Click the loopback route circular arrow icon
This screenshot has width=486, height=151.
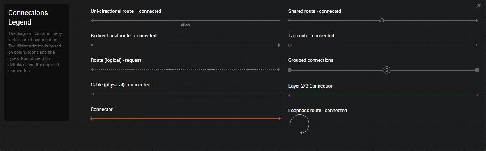pos(299,125)
